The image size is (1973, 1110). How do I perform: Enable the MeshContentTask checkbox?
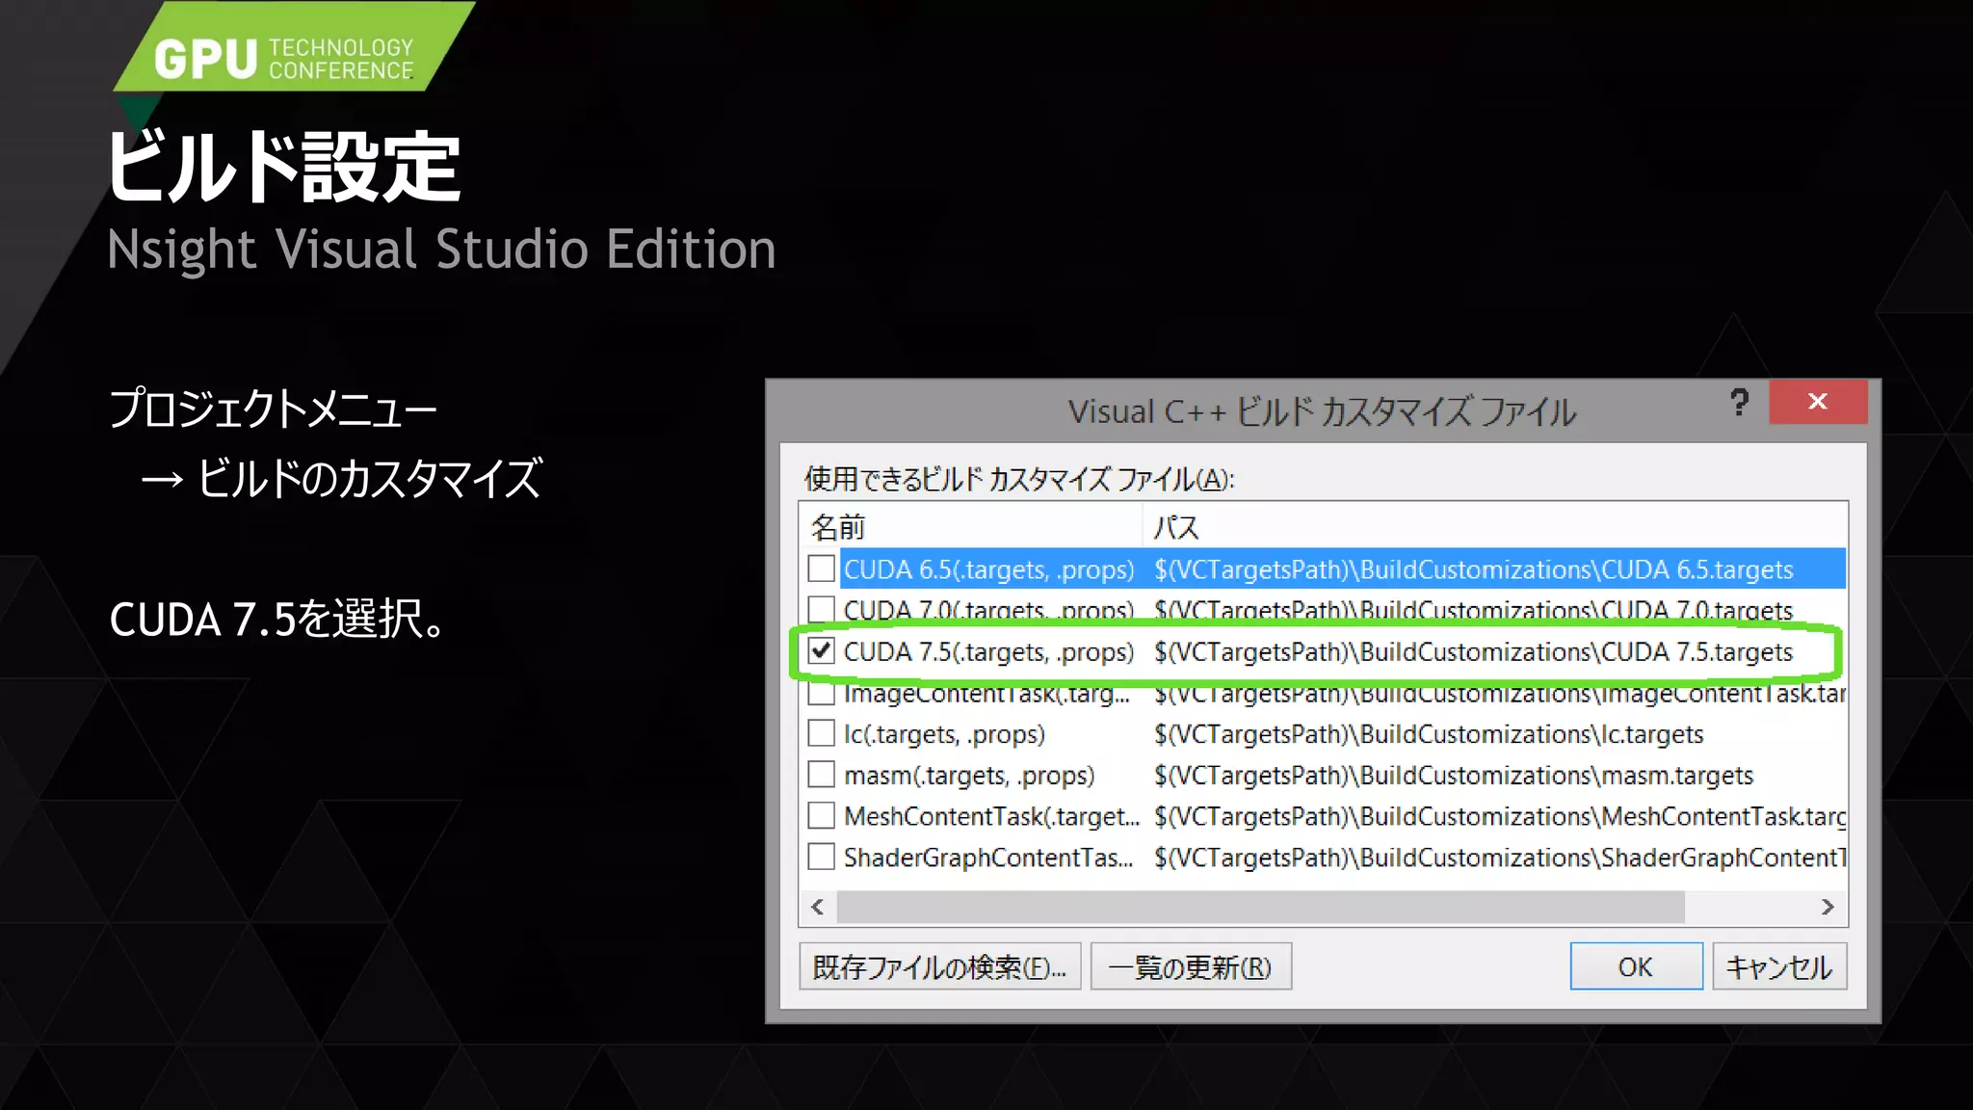pos(821,816)
